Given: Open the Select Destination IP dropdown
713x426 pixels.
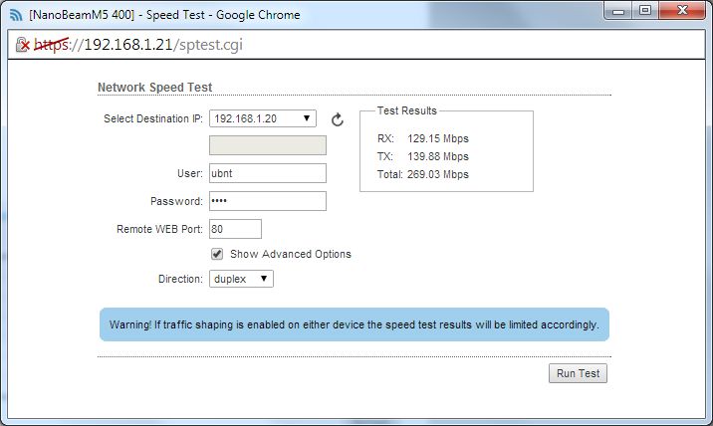Looking at the screenshot, I should [x=262, y=118].
